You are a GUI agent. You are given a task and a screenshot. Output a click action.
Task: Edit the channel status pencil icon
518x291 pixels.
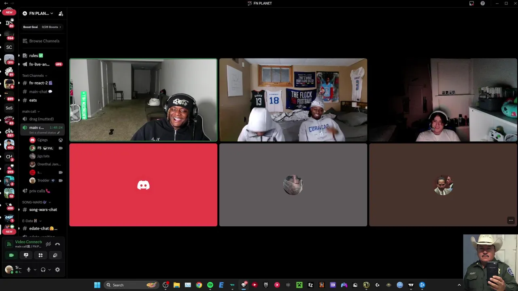58,133
